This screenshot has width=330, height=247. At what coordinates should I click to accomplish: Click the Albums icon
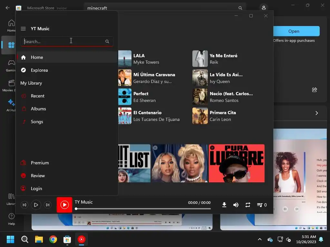coord(24,109)
